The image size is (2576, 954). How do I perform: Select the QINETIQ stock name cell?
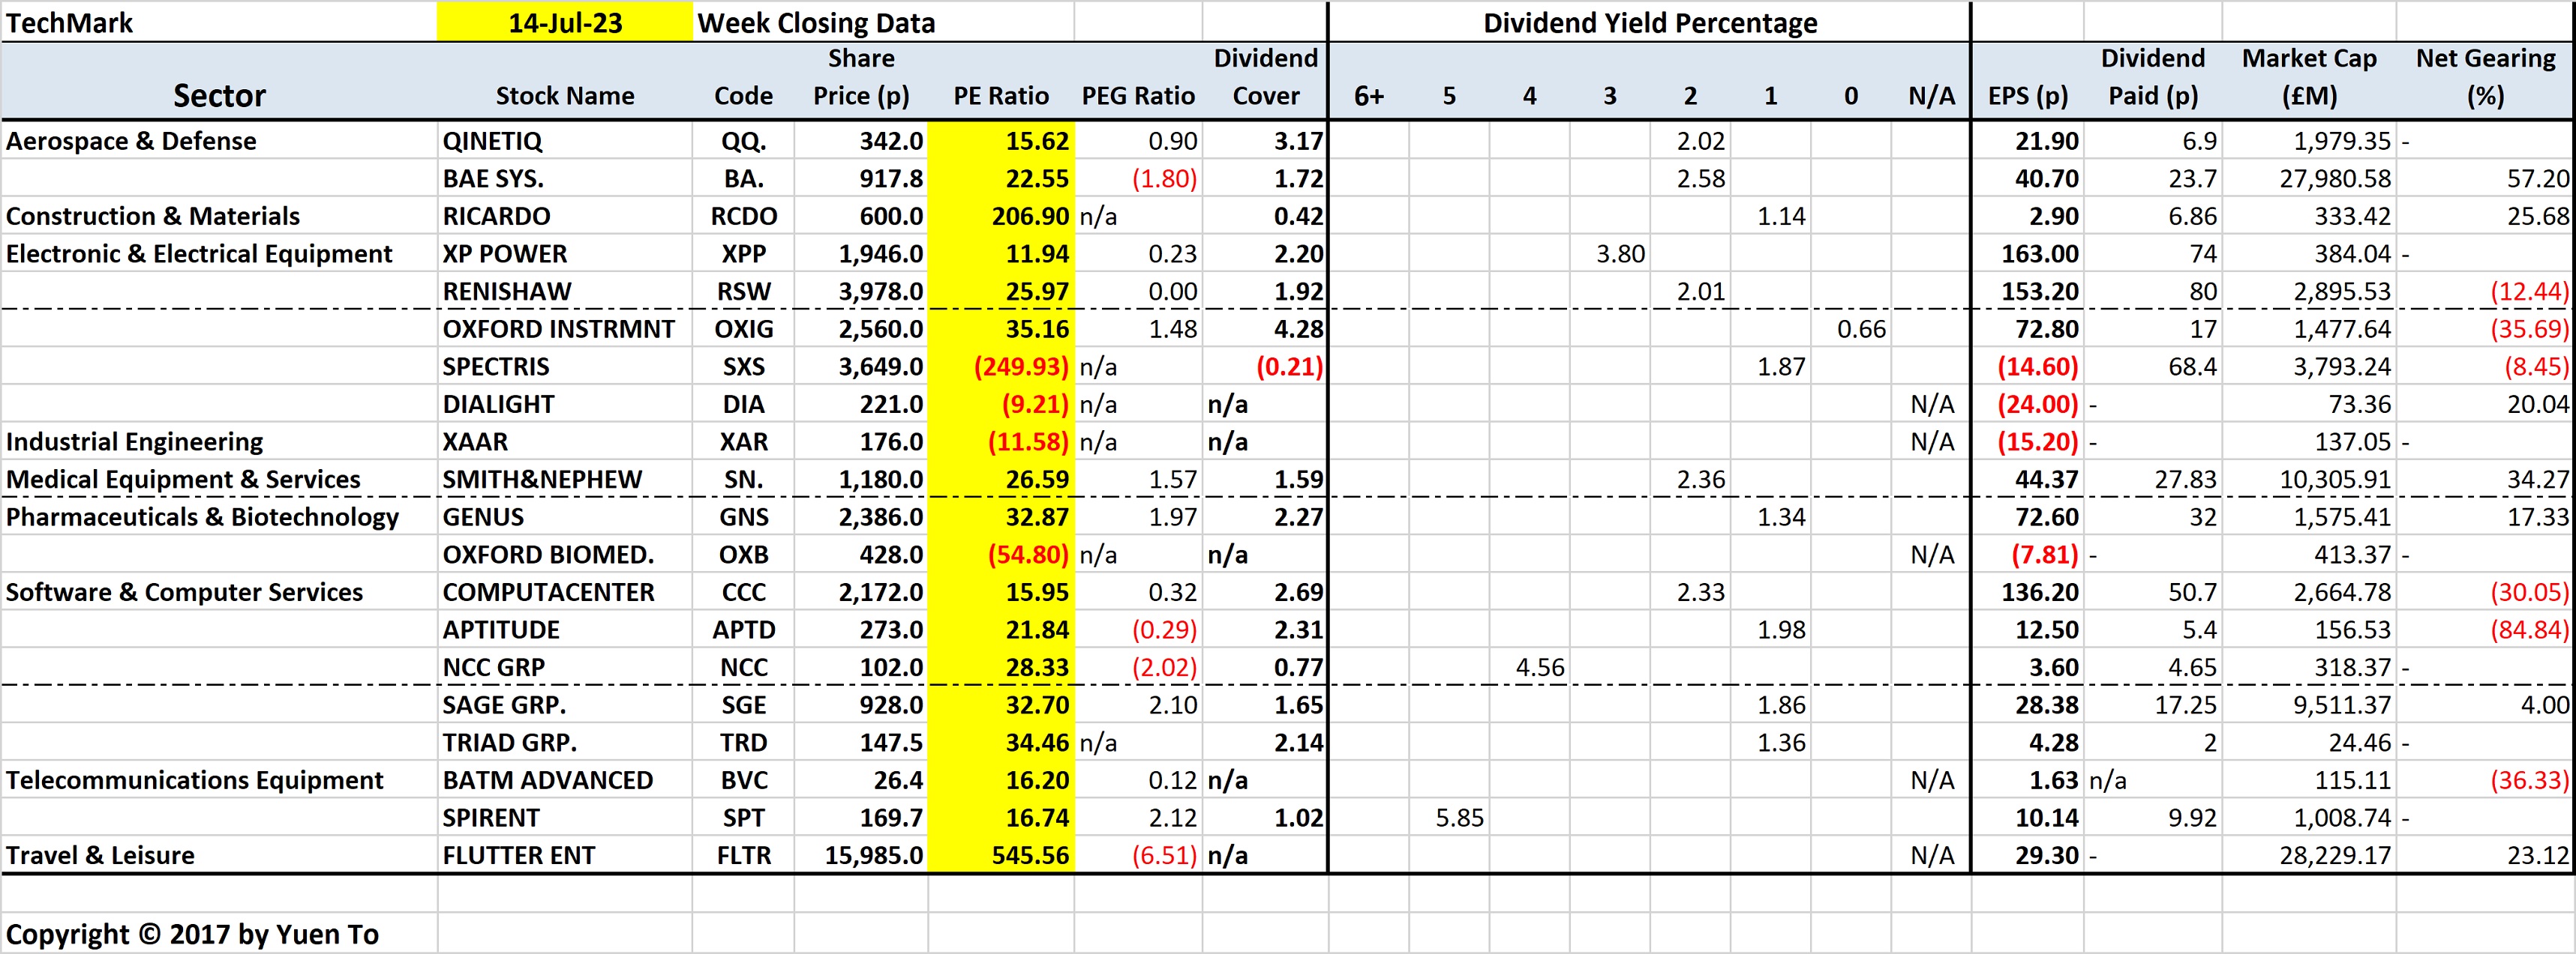493,141
